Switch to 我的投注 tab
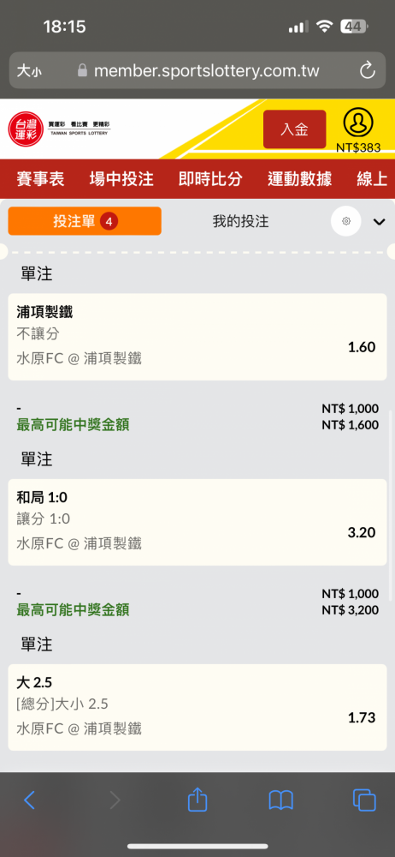The height and width of the screenshot is (857, 395). [x=240, y=221]
